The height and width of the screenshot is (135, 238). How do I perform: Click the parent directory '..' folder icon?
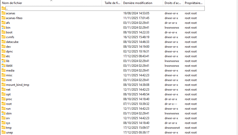[x=3, y=8]
